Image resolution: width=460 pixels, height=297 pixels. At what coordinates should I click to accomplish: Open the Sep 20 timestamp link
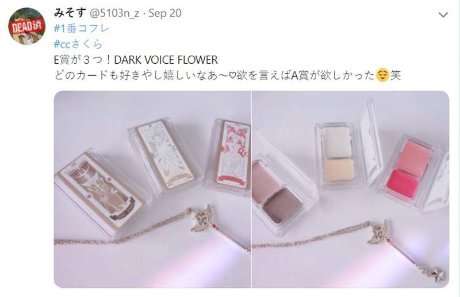coord(165,13)
